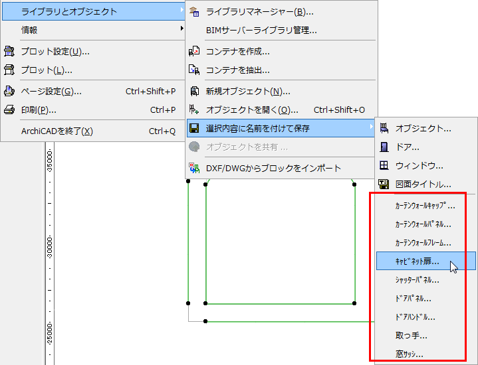
Task: Click the オブジェクトを開く icon
Action: 194,110
